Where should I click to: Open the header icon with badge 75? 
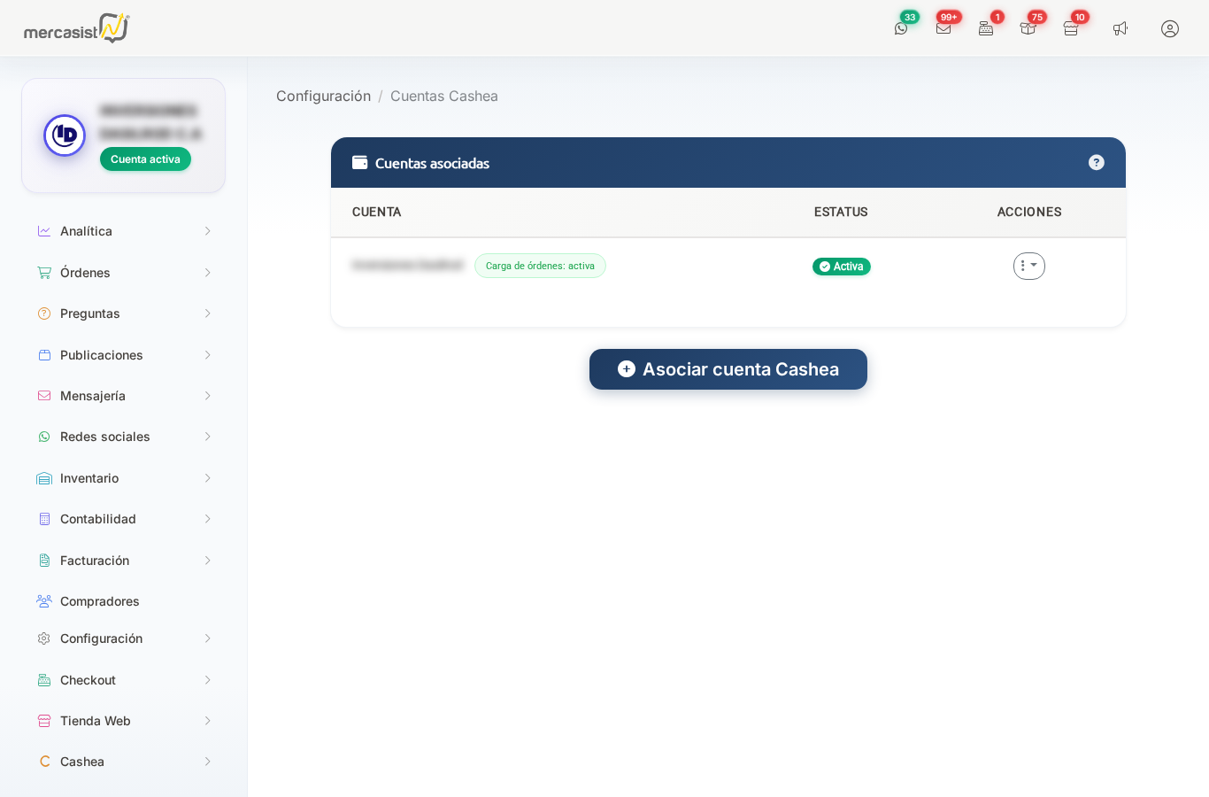[x=1028, y=28]
